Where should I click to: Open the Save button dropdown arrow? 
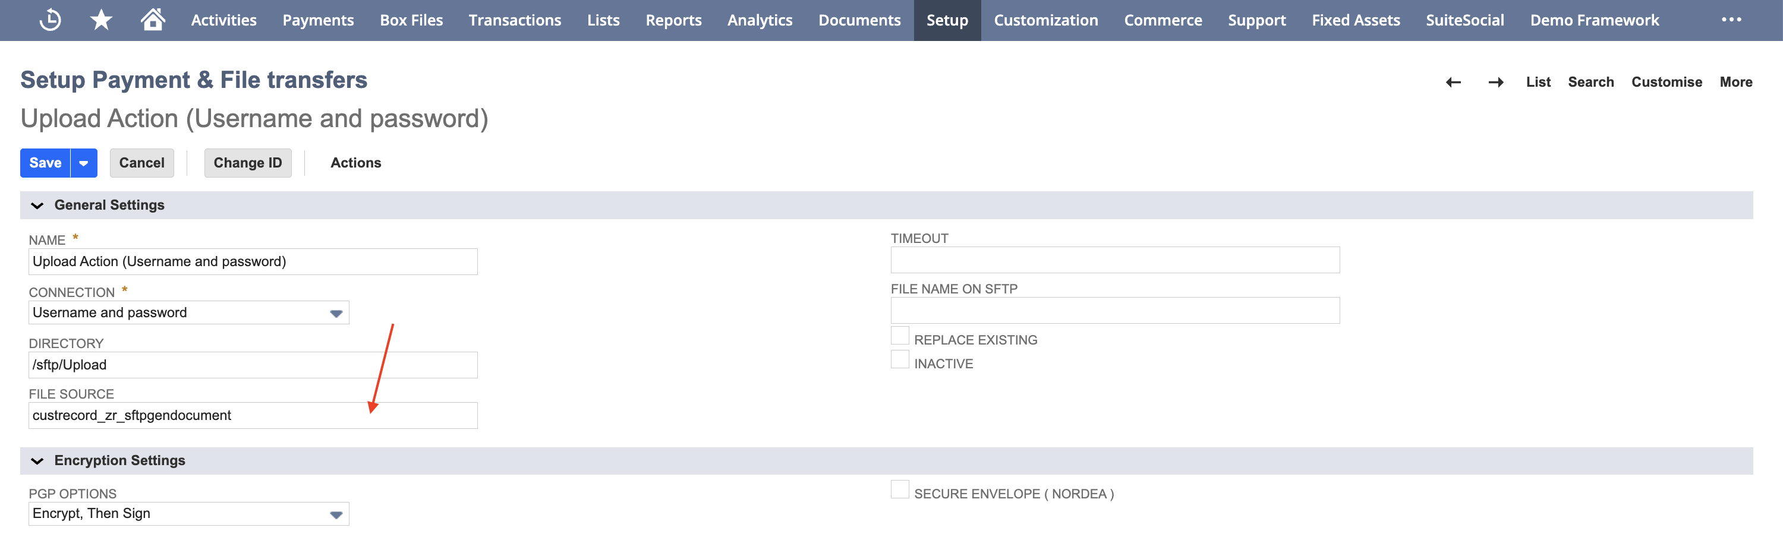[x=84, y=163]
